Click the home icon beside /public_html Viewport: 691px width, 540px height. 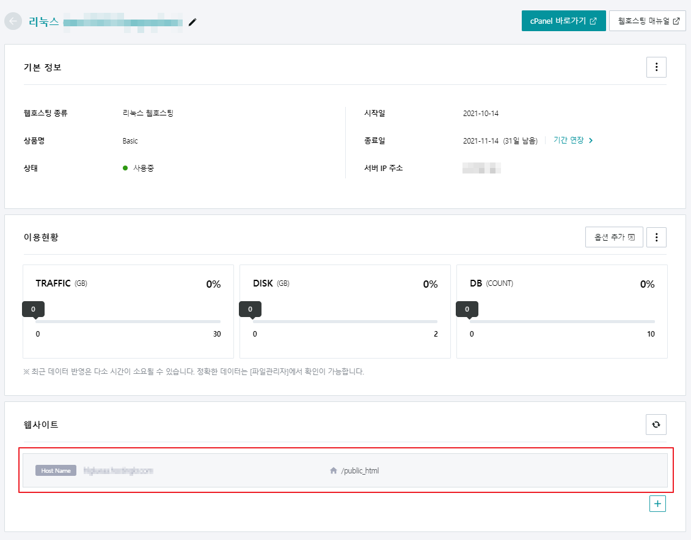pyautogui.click(x=333, y=470)
